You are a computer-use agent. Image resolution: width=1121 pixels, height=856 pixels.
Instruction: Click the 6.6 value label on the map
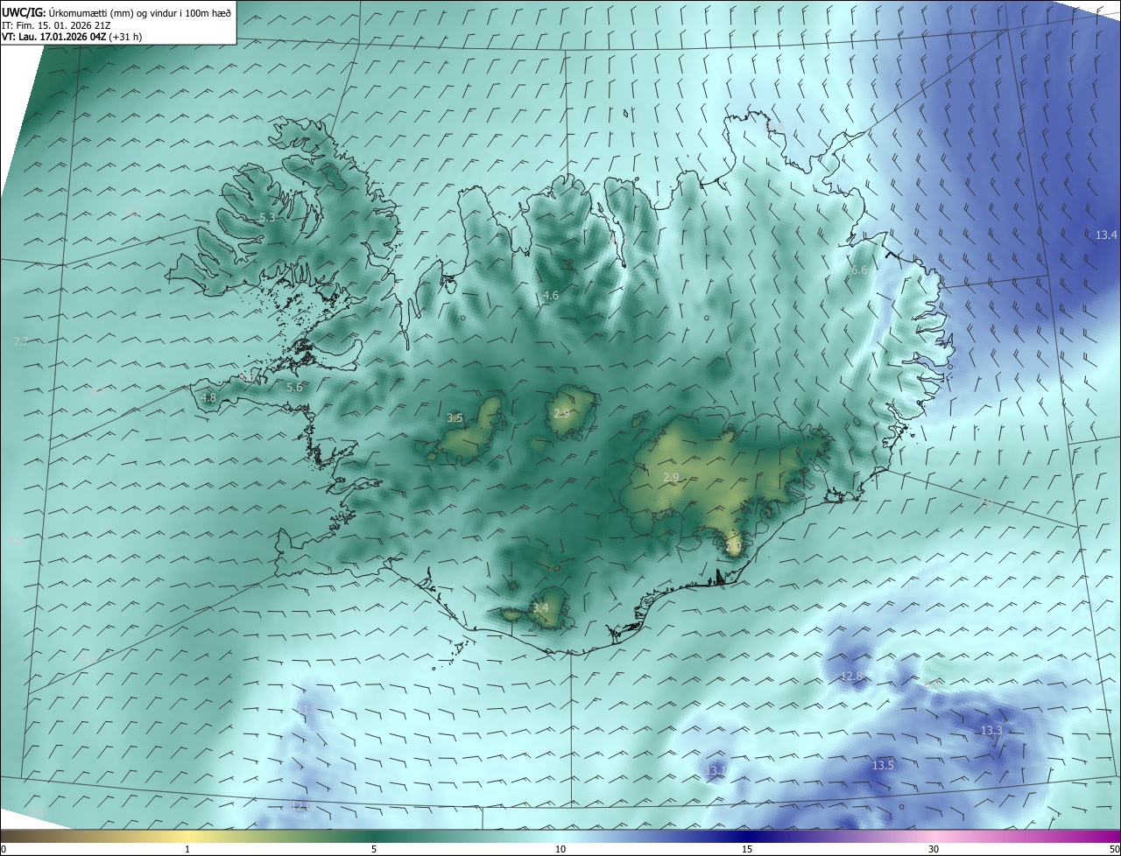point(859,270)
